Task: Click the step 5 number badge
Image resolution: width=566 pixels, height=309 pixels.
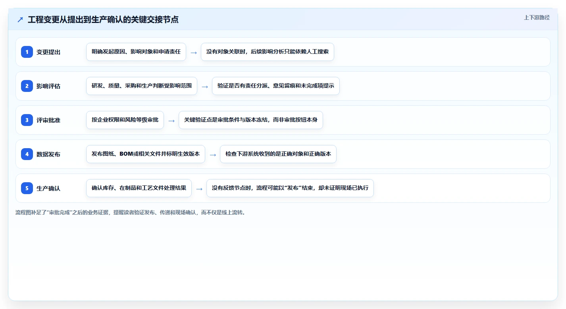Action: coord(27,188)
